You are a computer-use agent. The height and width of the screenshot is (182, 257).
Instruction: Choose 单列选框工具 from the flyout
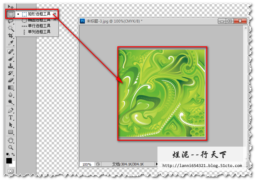click(39, 31)
